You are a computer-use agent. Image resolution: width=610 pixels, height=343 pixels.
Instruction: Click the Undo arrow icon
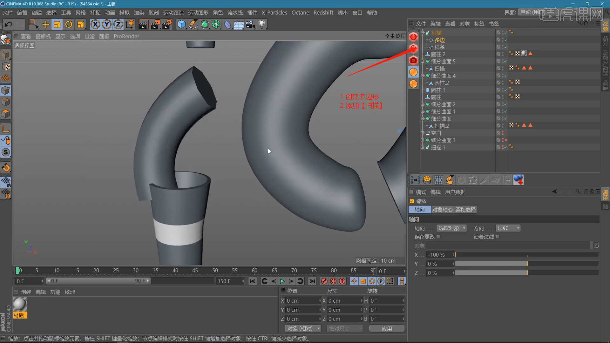pyautogui.click(x=9, y=24)
